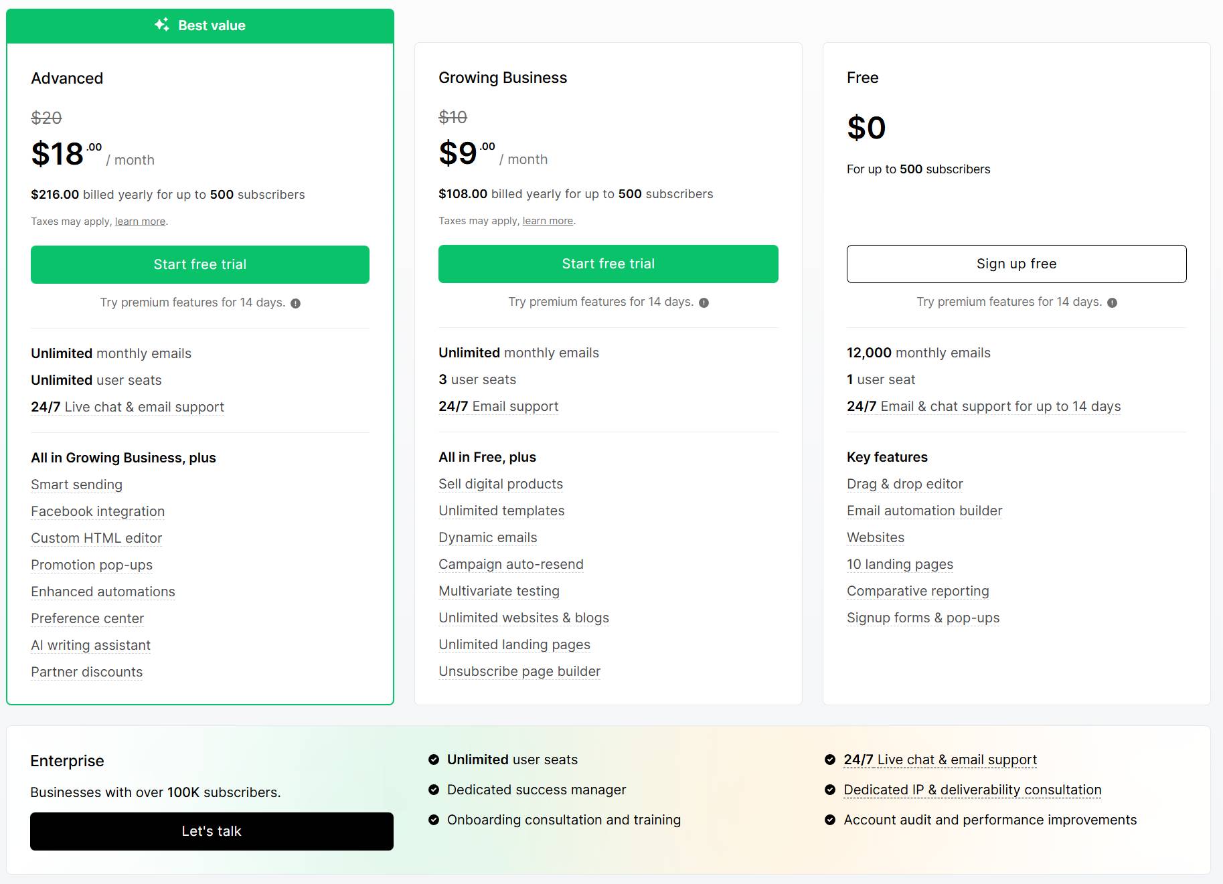Open the learn more link in Advanced plan

(x=139, y=221)
